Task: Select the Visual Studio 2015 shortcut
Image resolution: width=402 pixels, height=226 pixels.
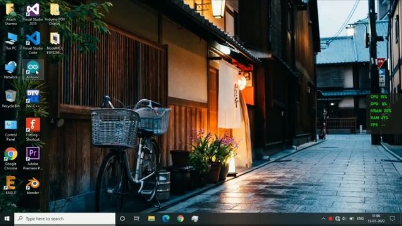Action: click(33, 14)
